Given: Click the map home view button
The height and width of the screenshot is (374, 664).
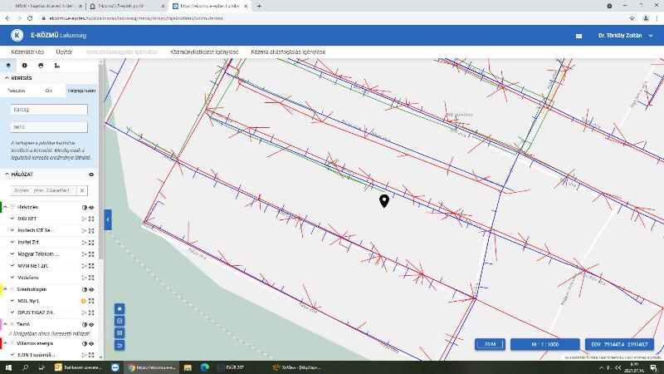Looking at the screenshot, I should [120, 308].
